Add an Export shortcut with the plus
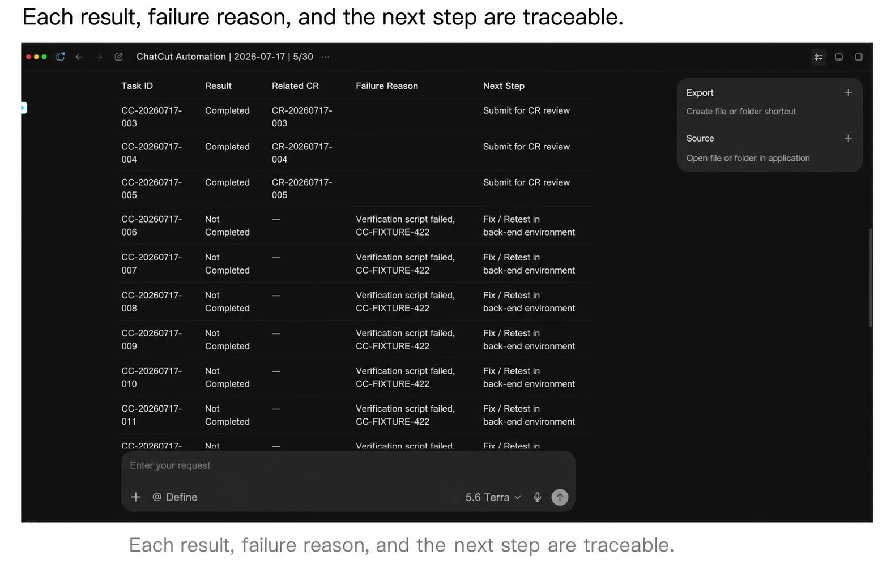895x564 pixels. 848,93
